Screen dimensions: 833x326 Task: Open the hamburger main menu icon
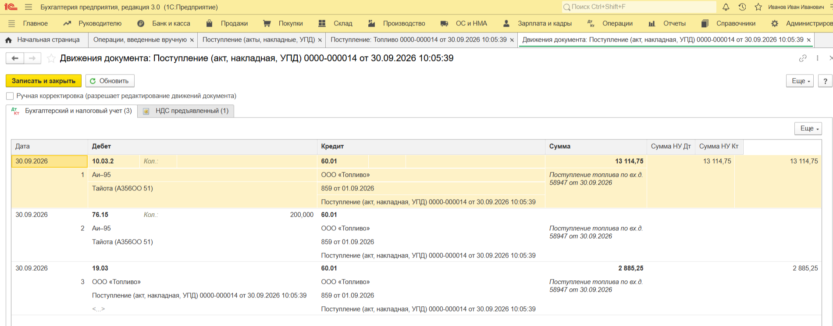(28, 7)
